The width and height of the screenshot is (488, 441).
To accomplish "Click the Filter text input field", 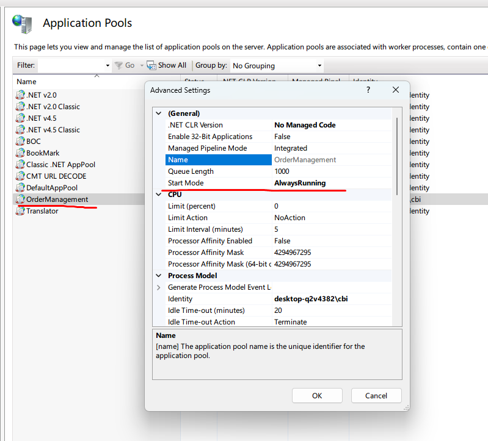I will pyautogui.click(x=71, y=66).
